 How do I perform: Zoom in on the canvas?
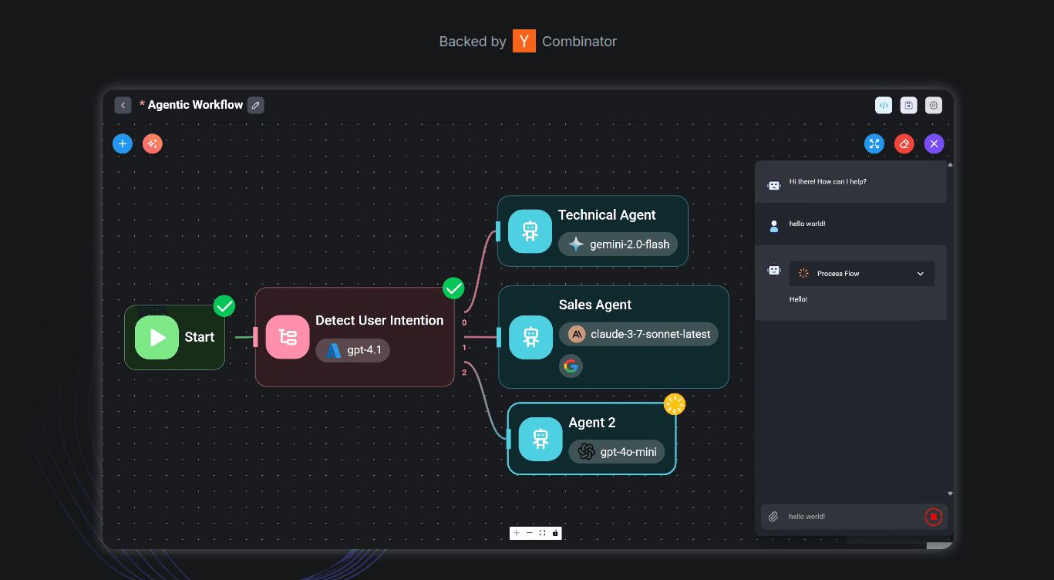click(x=517, y=533)
